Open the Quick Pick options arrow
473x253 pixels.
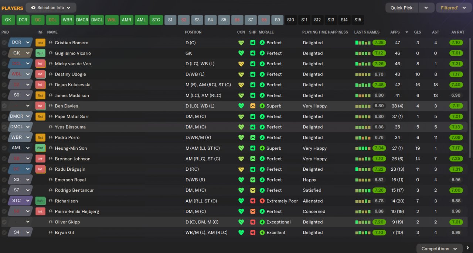(x=426, y=8)
